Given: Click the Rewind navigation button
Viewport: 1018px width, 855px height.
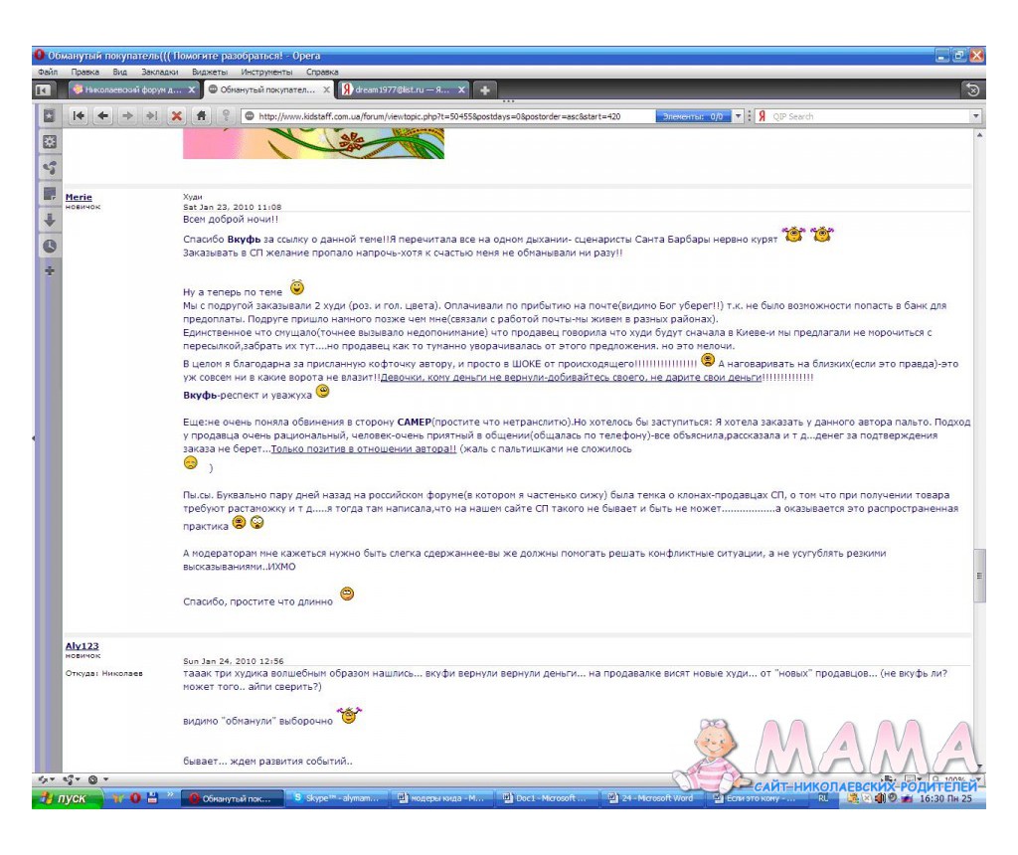Looking at the screenshot, I should [x=79, y=116].
